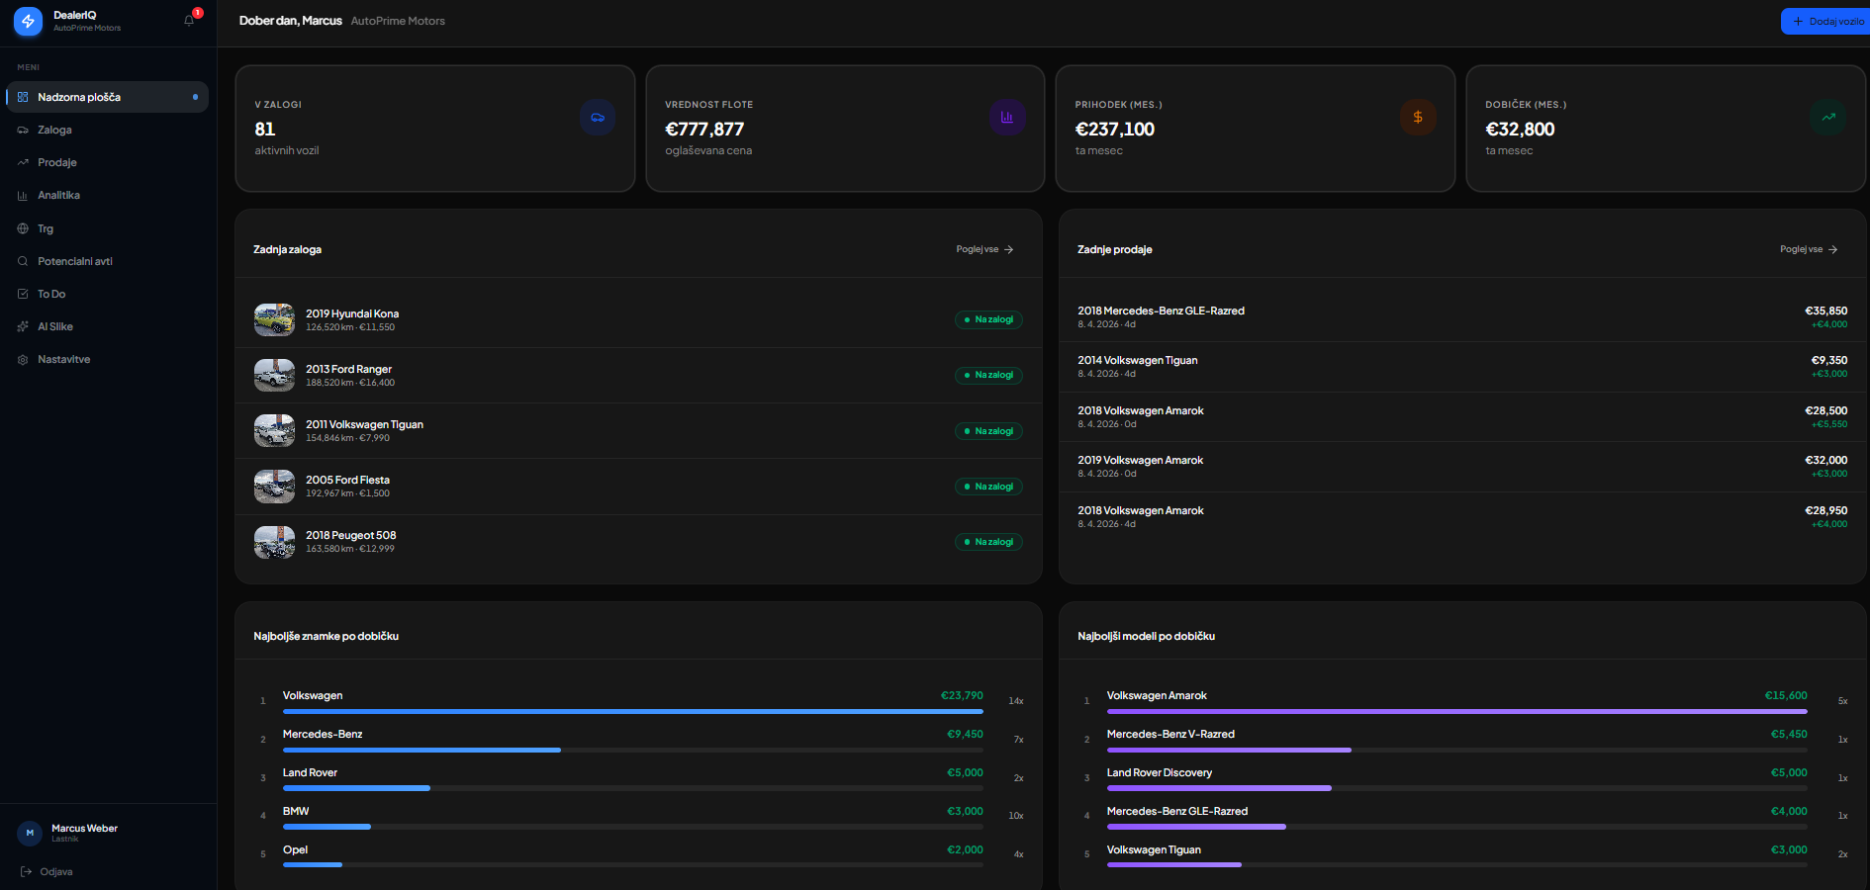Click Na zalogi badge for 2013 Ford Ranger
The width and height of the screenshot is (1870, 890).
point(988,375)
